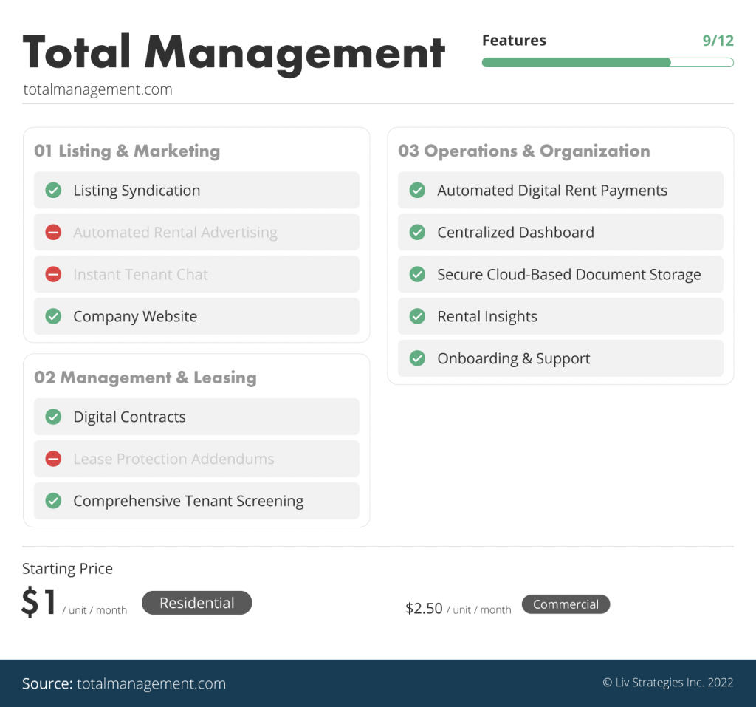Click the Features progress bar
Screen dimensions: 756x707
click(608, 62)
